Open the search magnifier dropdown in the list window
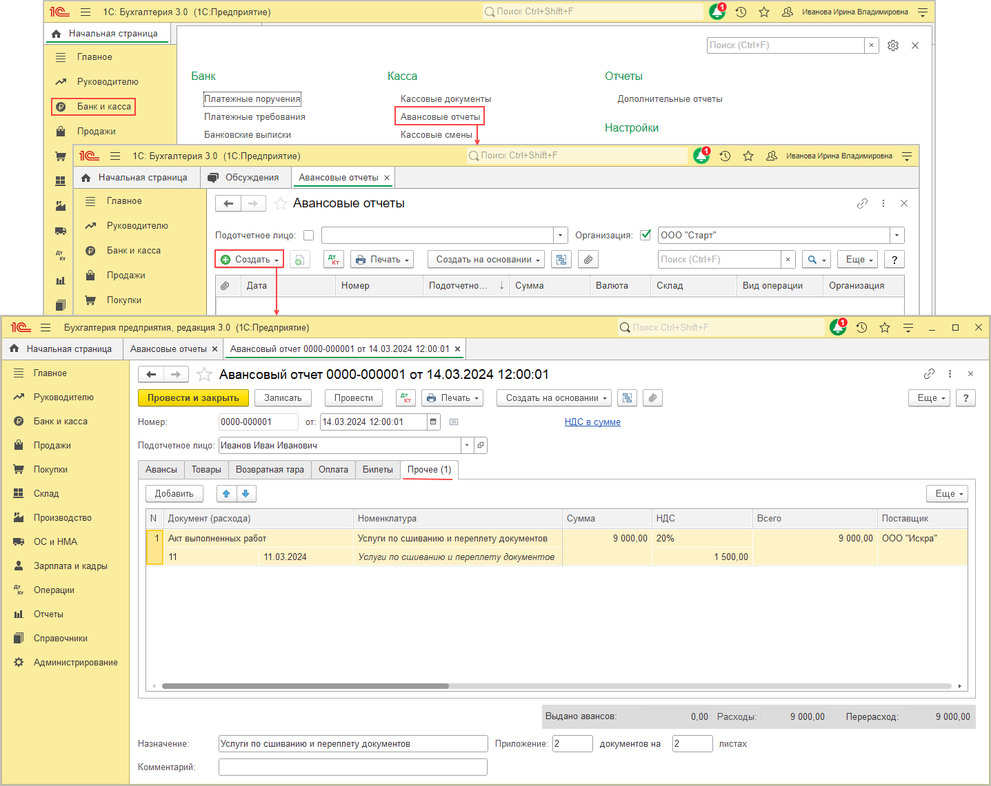Screen dimensions: 991x786 (817, 260)
